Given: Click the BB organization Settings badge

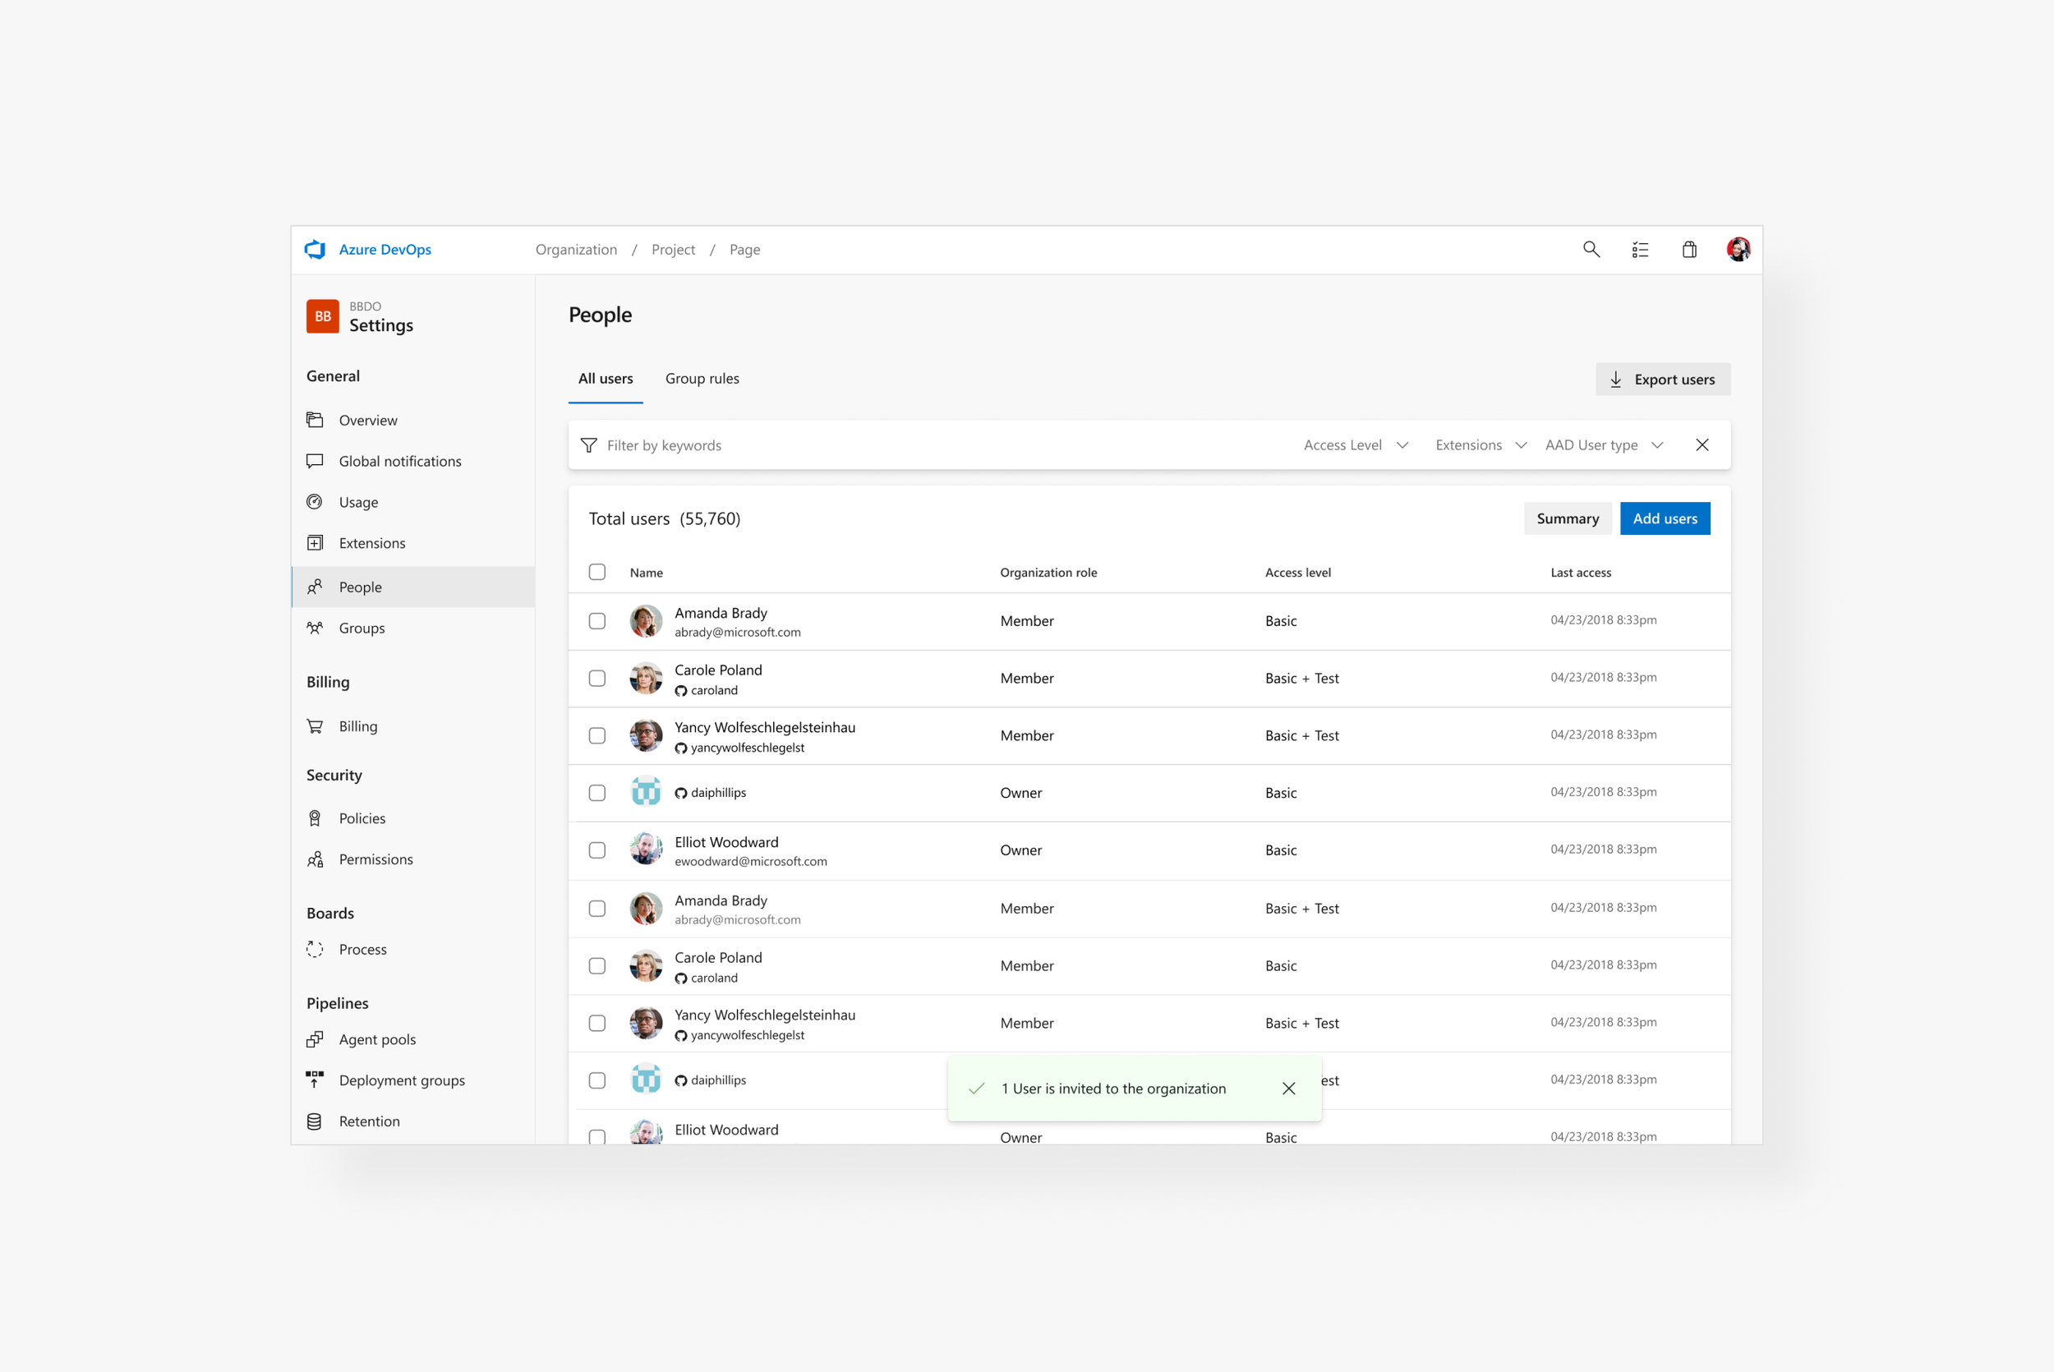Looking at the screenshot, I should pos(323,317).
